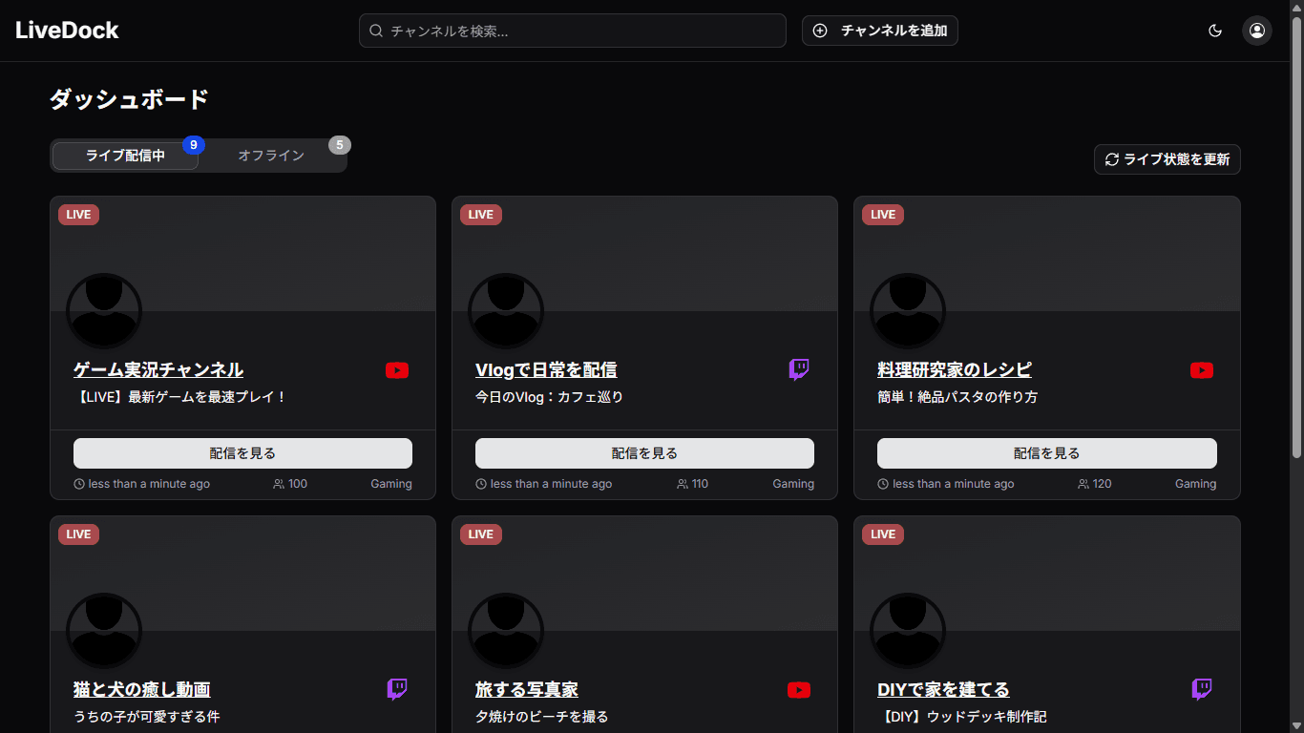This screenshot has height=733, width=1304.
Task: Open the DIYで家を建てる channel link
Action: 943,689
